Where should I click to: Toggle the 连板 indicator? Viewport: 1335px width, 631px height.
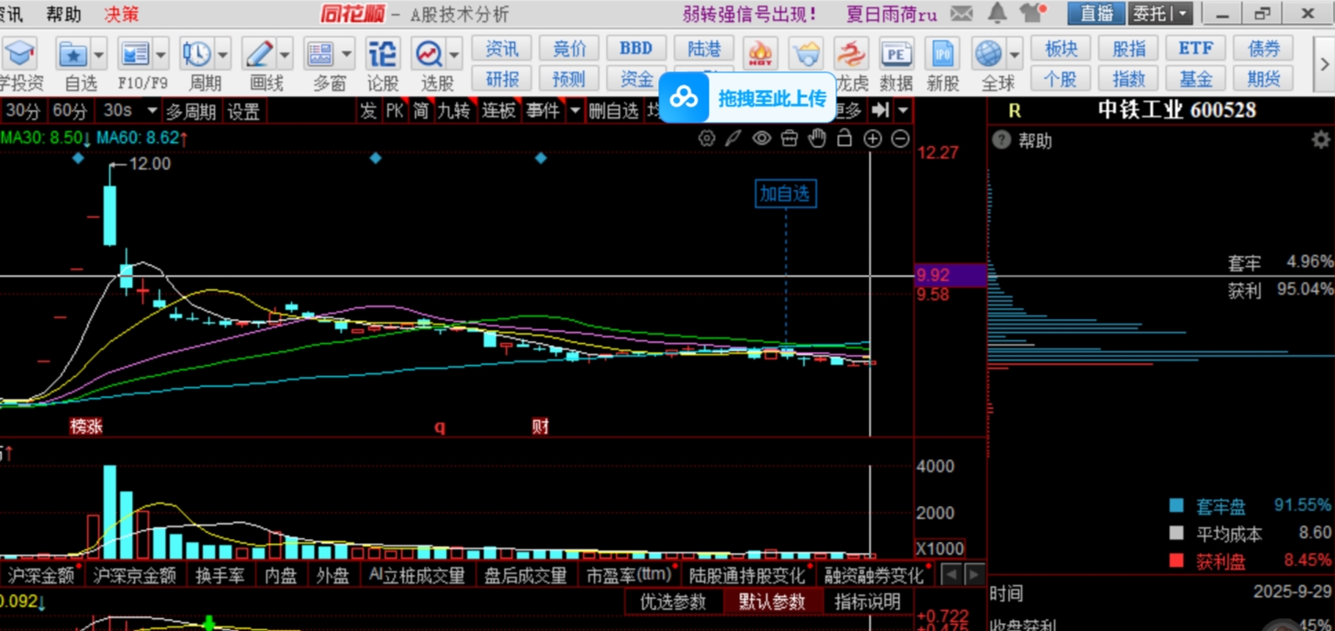(x=499, y=112)
